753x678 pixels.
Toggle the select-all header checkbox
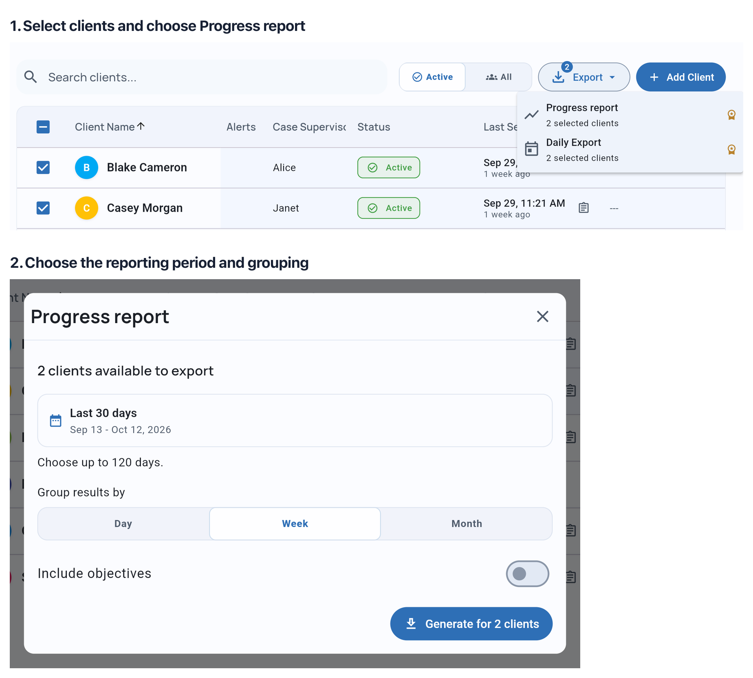(43, 127)
